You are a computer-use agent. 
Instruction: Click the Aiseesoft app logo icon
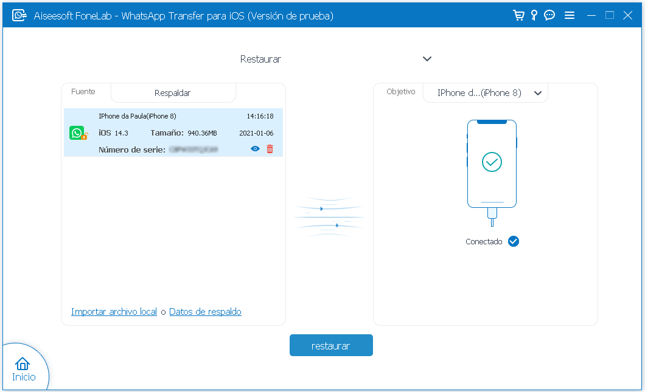(x=19, y=16)
